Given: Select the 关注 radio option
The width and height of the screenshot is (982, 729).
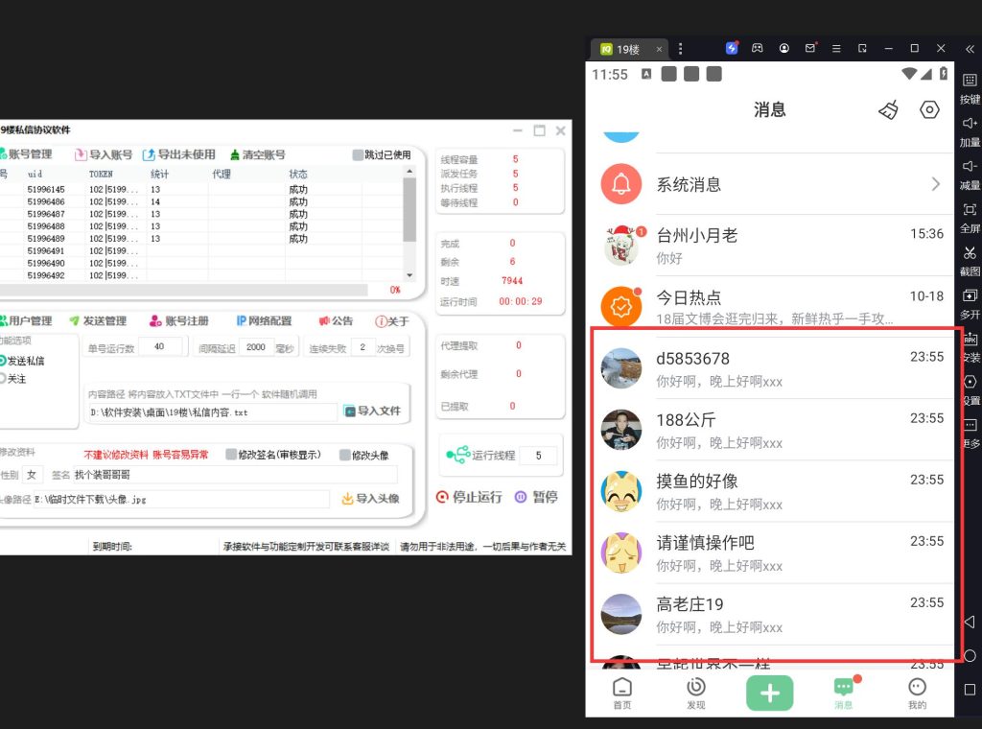Looking at the screenshot, I should coord(4,379).
